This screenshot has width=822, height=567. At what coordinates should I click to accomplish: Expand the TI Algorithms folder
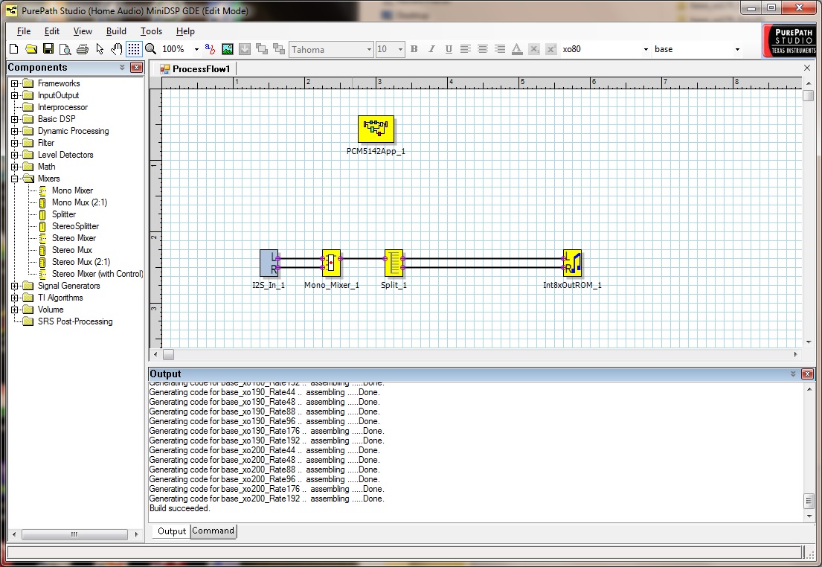click(15, 298)
